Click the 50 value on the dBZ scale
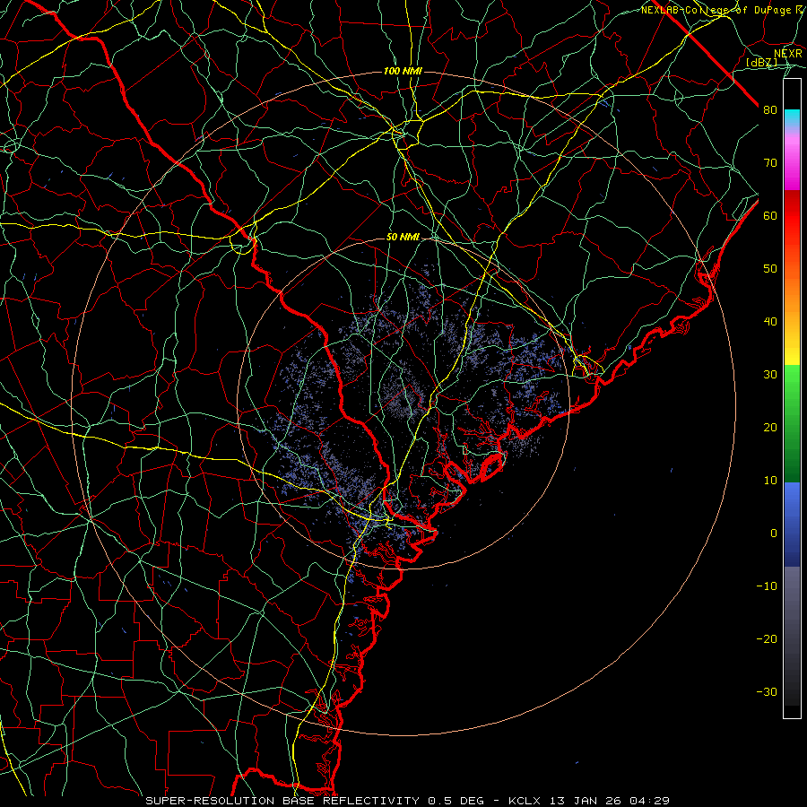The height and width of the screenshot is (807, 807). tap(770, 269)
